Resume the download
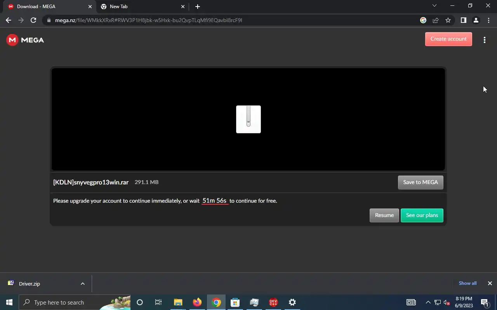This screenshot has height=310, width=497. coord(384,215)
